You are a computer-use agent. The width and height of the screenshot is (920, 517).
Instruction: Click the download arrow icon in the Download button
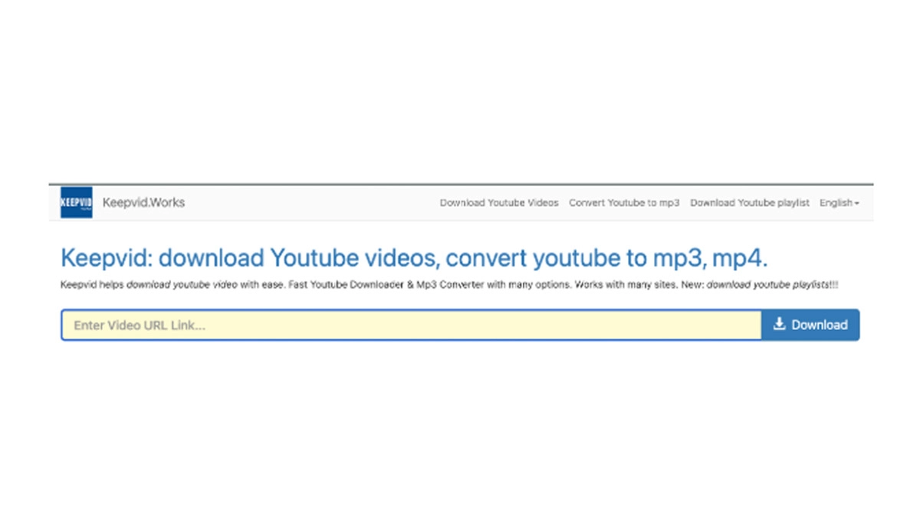[779, 324]
